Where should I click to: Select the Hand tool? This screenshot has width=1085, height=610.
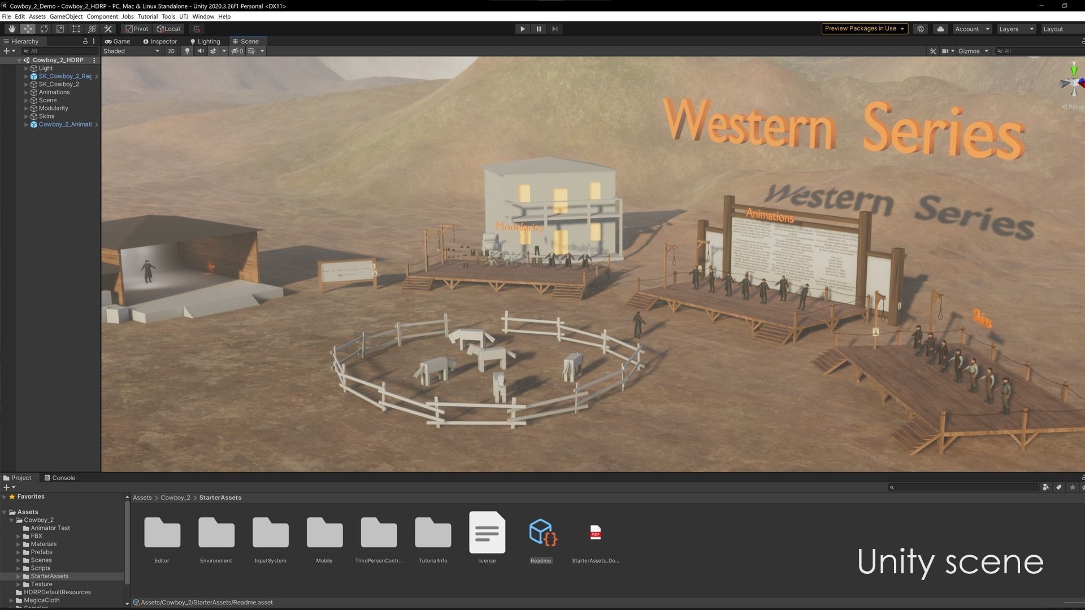coord(12,29)
